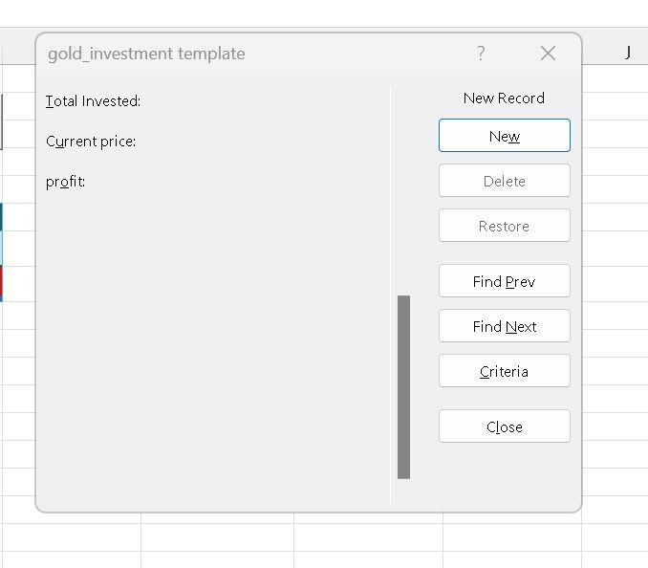The height and width of the screenshot is (568, 648).
Task: Select the red colored cell at the left edge
Action: pyautogui.click(x=1, y=283)
